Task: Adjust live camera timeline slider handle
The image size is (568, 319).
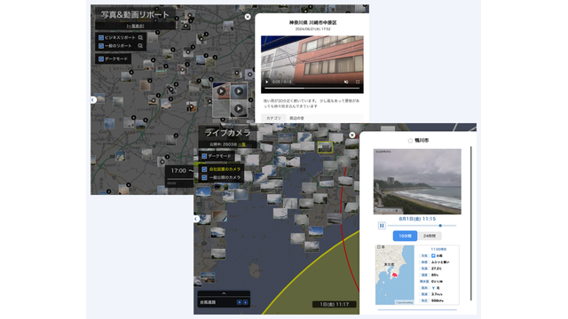Action: (440, 225)
